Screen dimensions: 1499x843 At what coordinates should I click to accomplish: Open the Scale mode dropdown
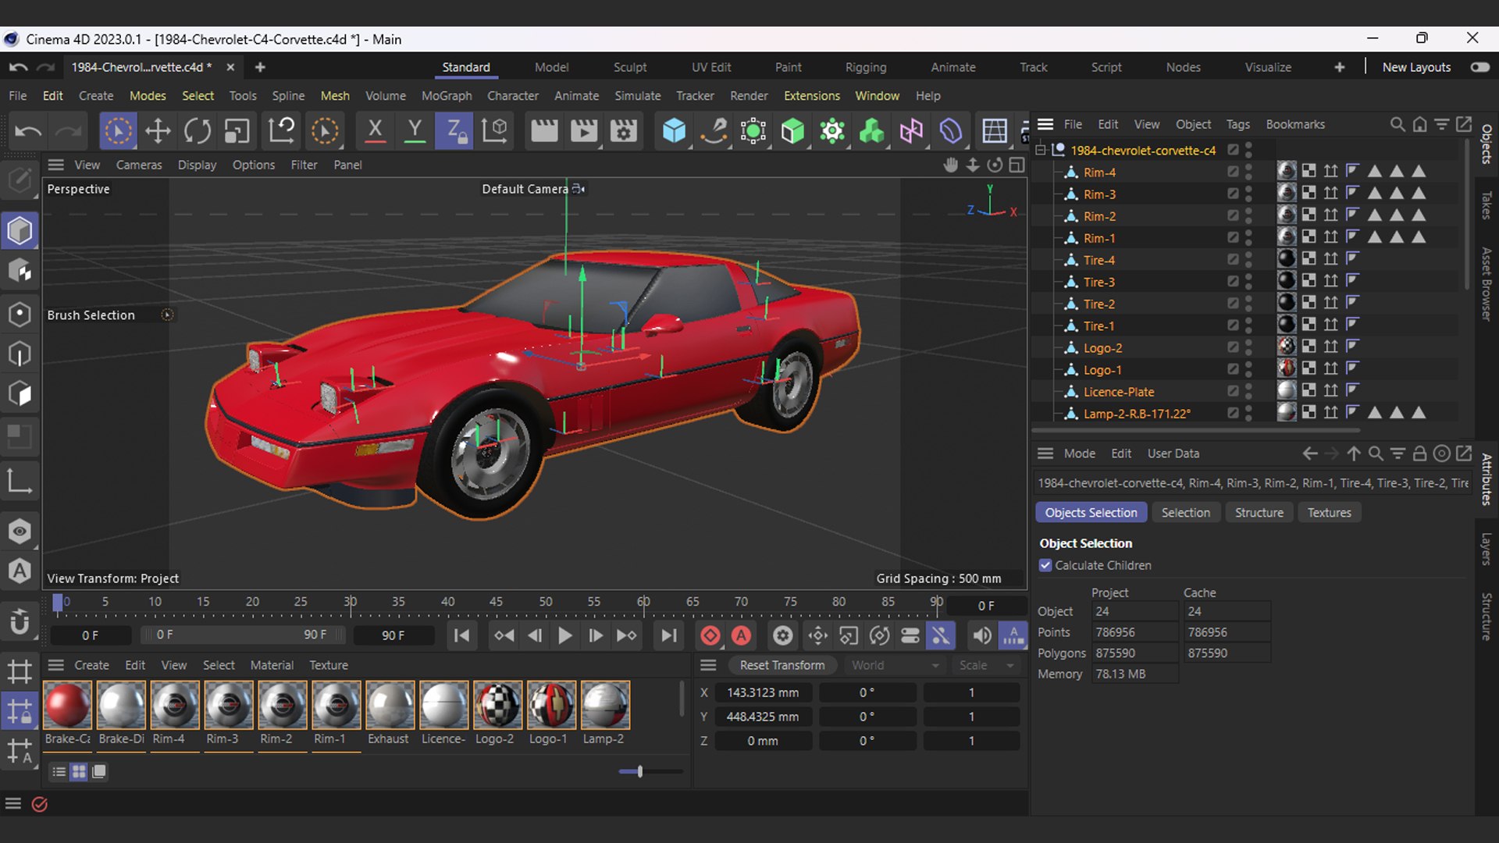[986, 665]
